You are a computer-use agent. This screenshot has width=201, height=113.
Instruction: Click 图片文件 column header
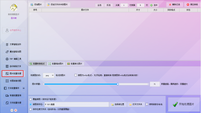click(85, 10)
